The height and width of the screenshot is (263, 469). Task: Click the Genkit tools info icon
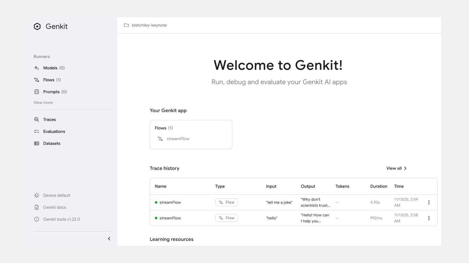36,219
